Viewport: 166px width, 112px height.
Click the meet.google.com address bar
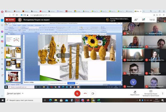point(40,15)
